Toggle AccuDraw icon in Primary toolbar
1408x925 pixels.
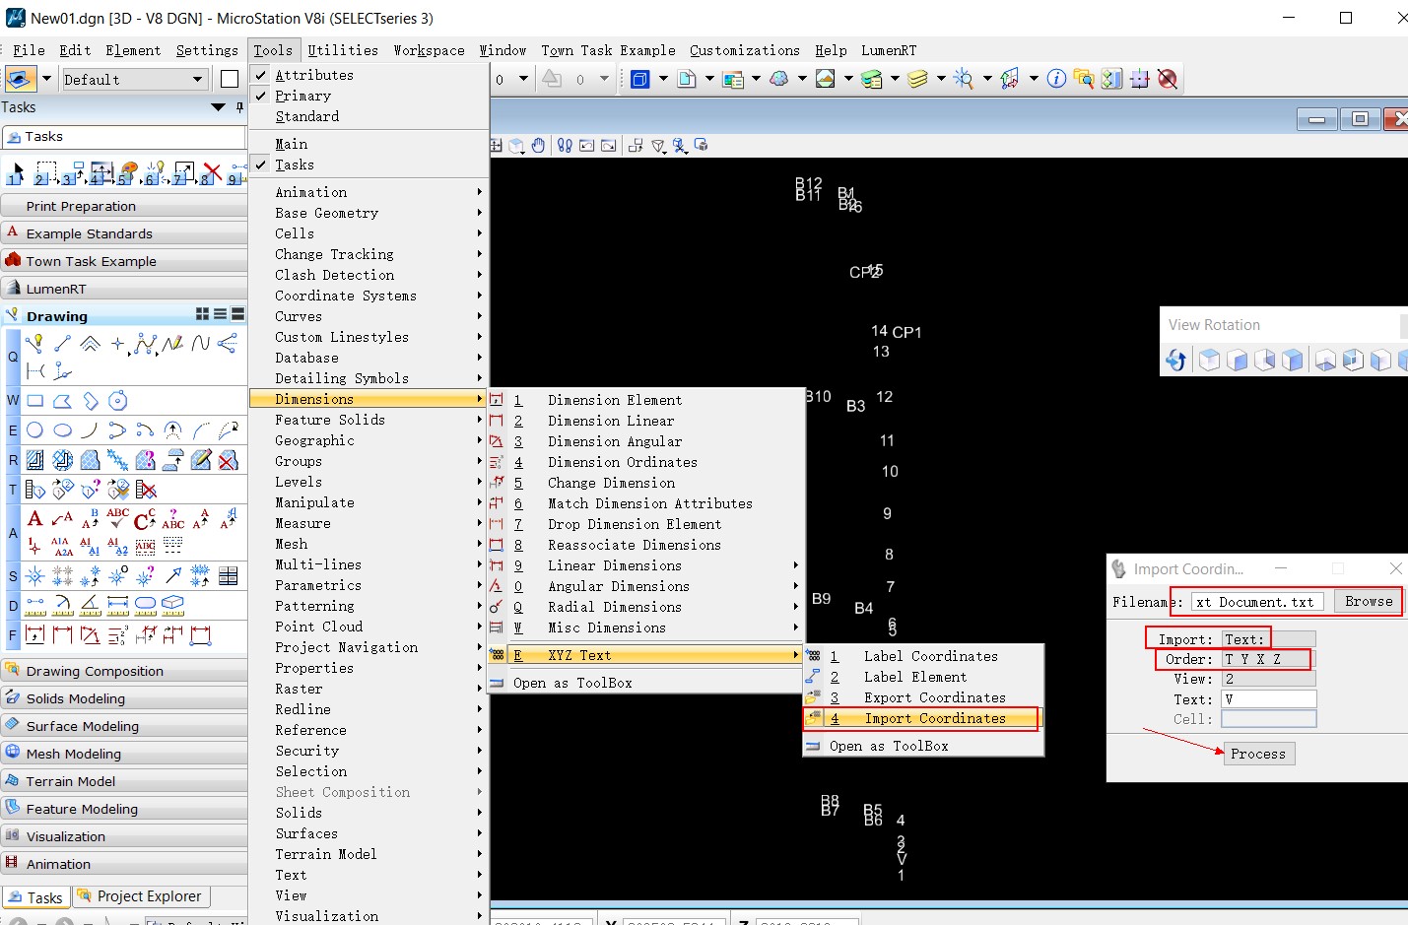tap(1140, 79)
